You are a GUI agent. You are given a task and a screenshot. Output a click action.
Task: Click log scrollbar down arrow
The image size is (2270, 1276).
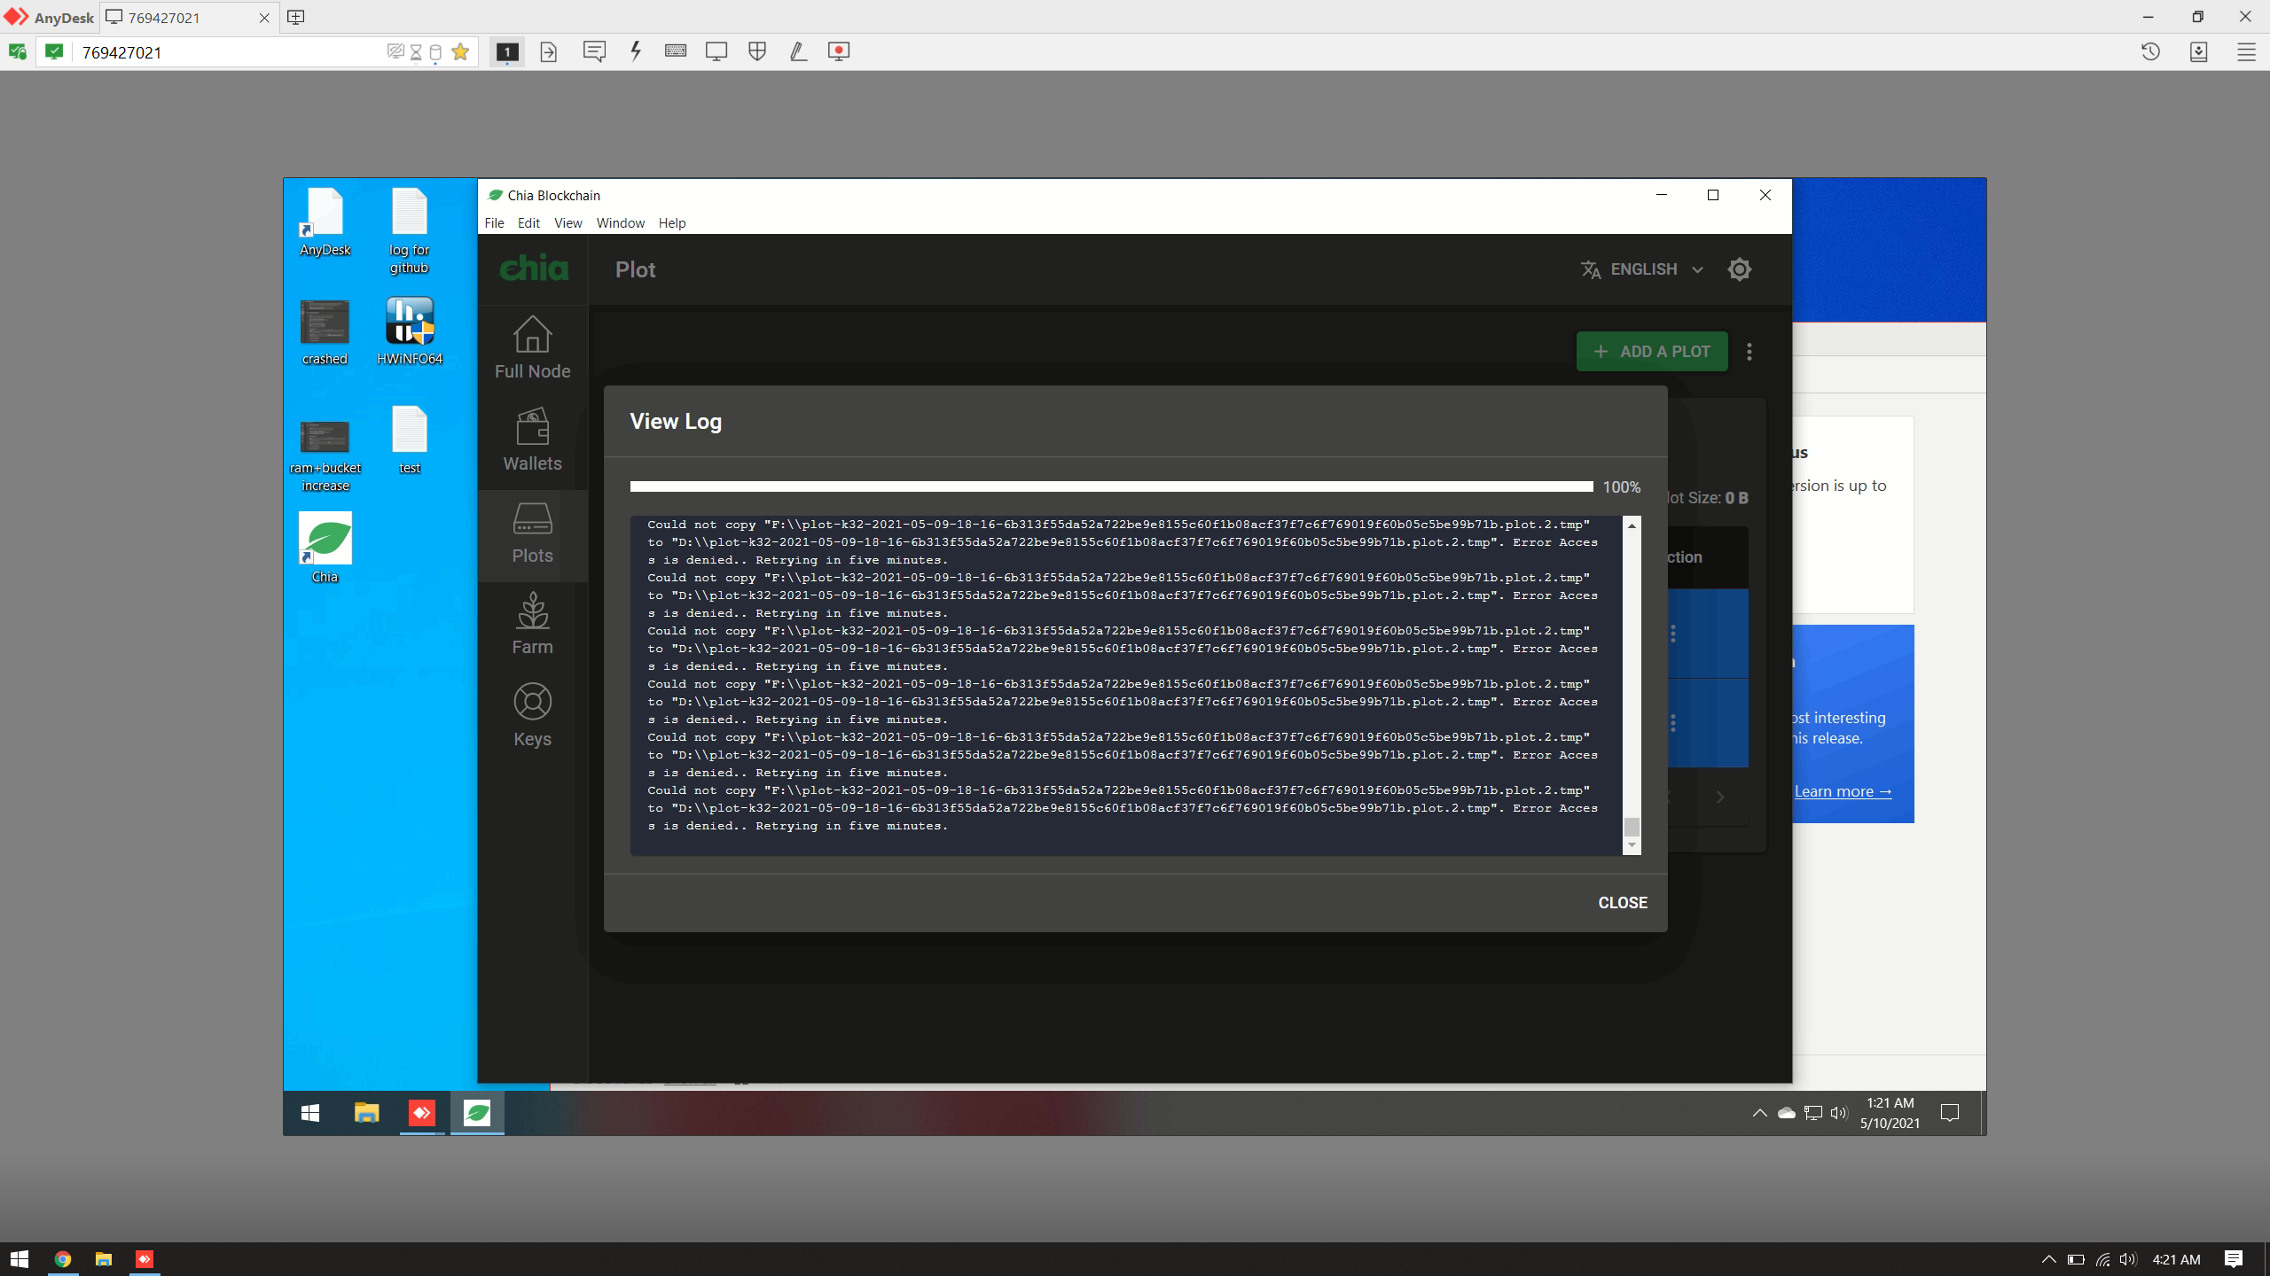coord(1632,844)
